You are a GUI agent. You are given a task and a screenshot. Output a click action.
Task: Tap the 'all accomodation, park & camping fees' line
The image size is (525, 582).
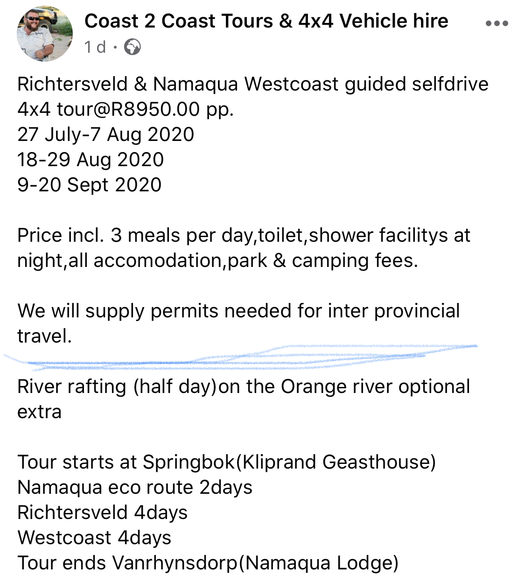click(217, 261)
